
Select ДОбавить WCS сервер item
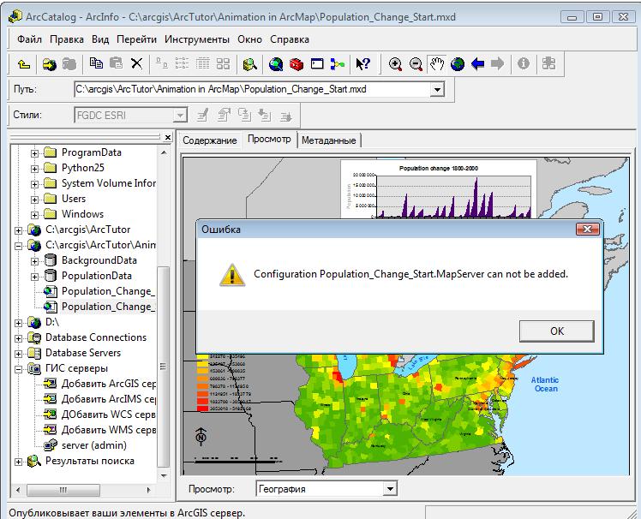(x=99, y=415)
